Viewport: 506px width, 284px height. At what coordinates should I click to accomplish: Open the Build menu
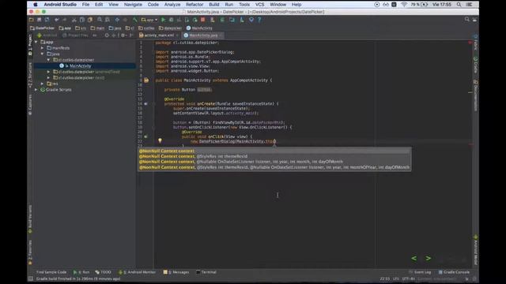(x=214, y=5)
